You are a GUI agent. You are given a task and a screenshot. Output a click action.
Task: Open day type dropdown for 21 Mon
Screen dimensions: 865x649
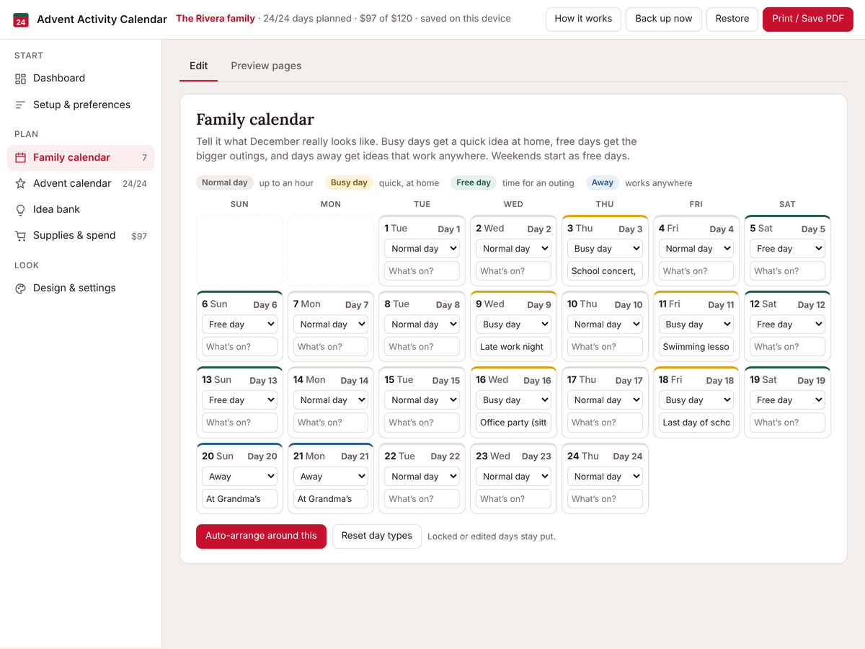click(x=331, y=477)
